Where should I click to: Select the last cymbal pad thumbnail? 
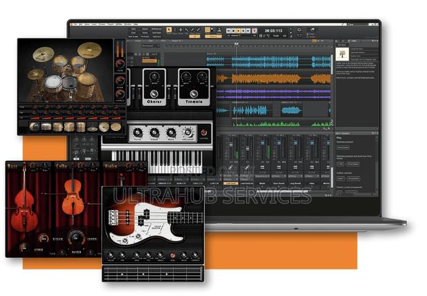coord(116,127)
